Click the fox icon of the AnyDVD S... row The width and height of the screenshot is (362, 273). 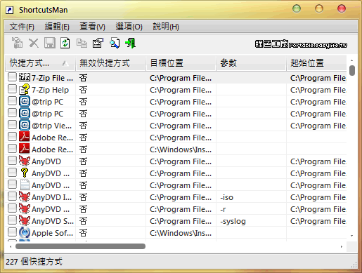tap(25, 220)
